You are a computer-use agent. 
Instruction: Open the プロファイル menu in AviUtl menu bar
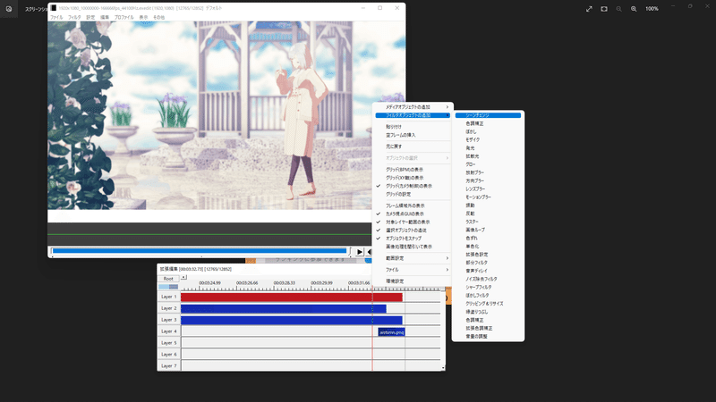[x=124, y=17]
